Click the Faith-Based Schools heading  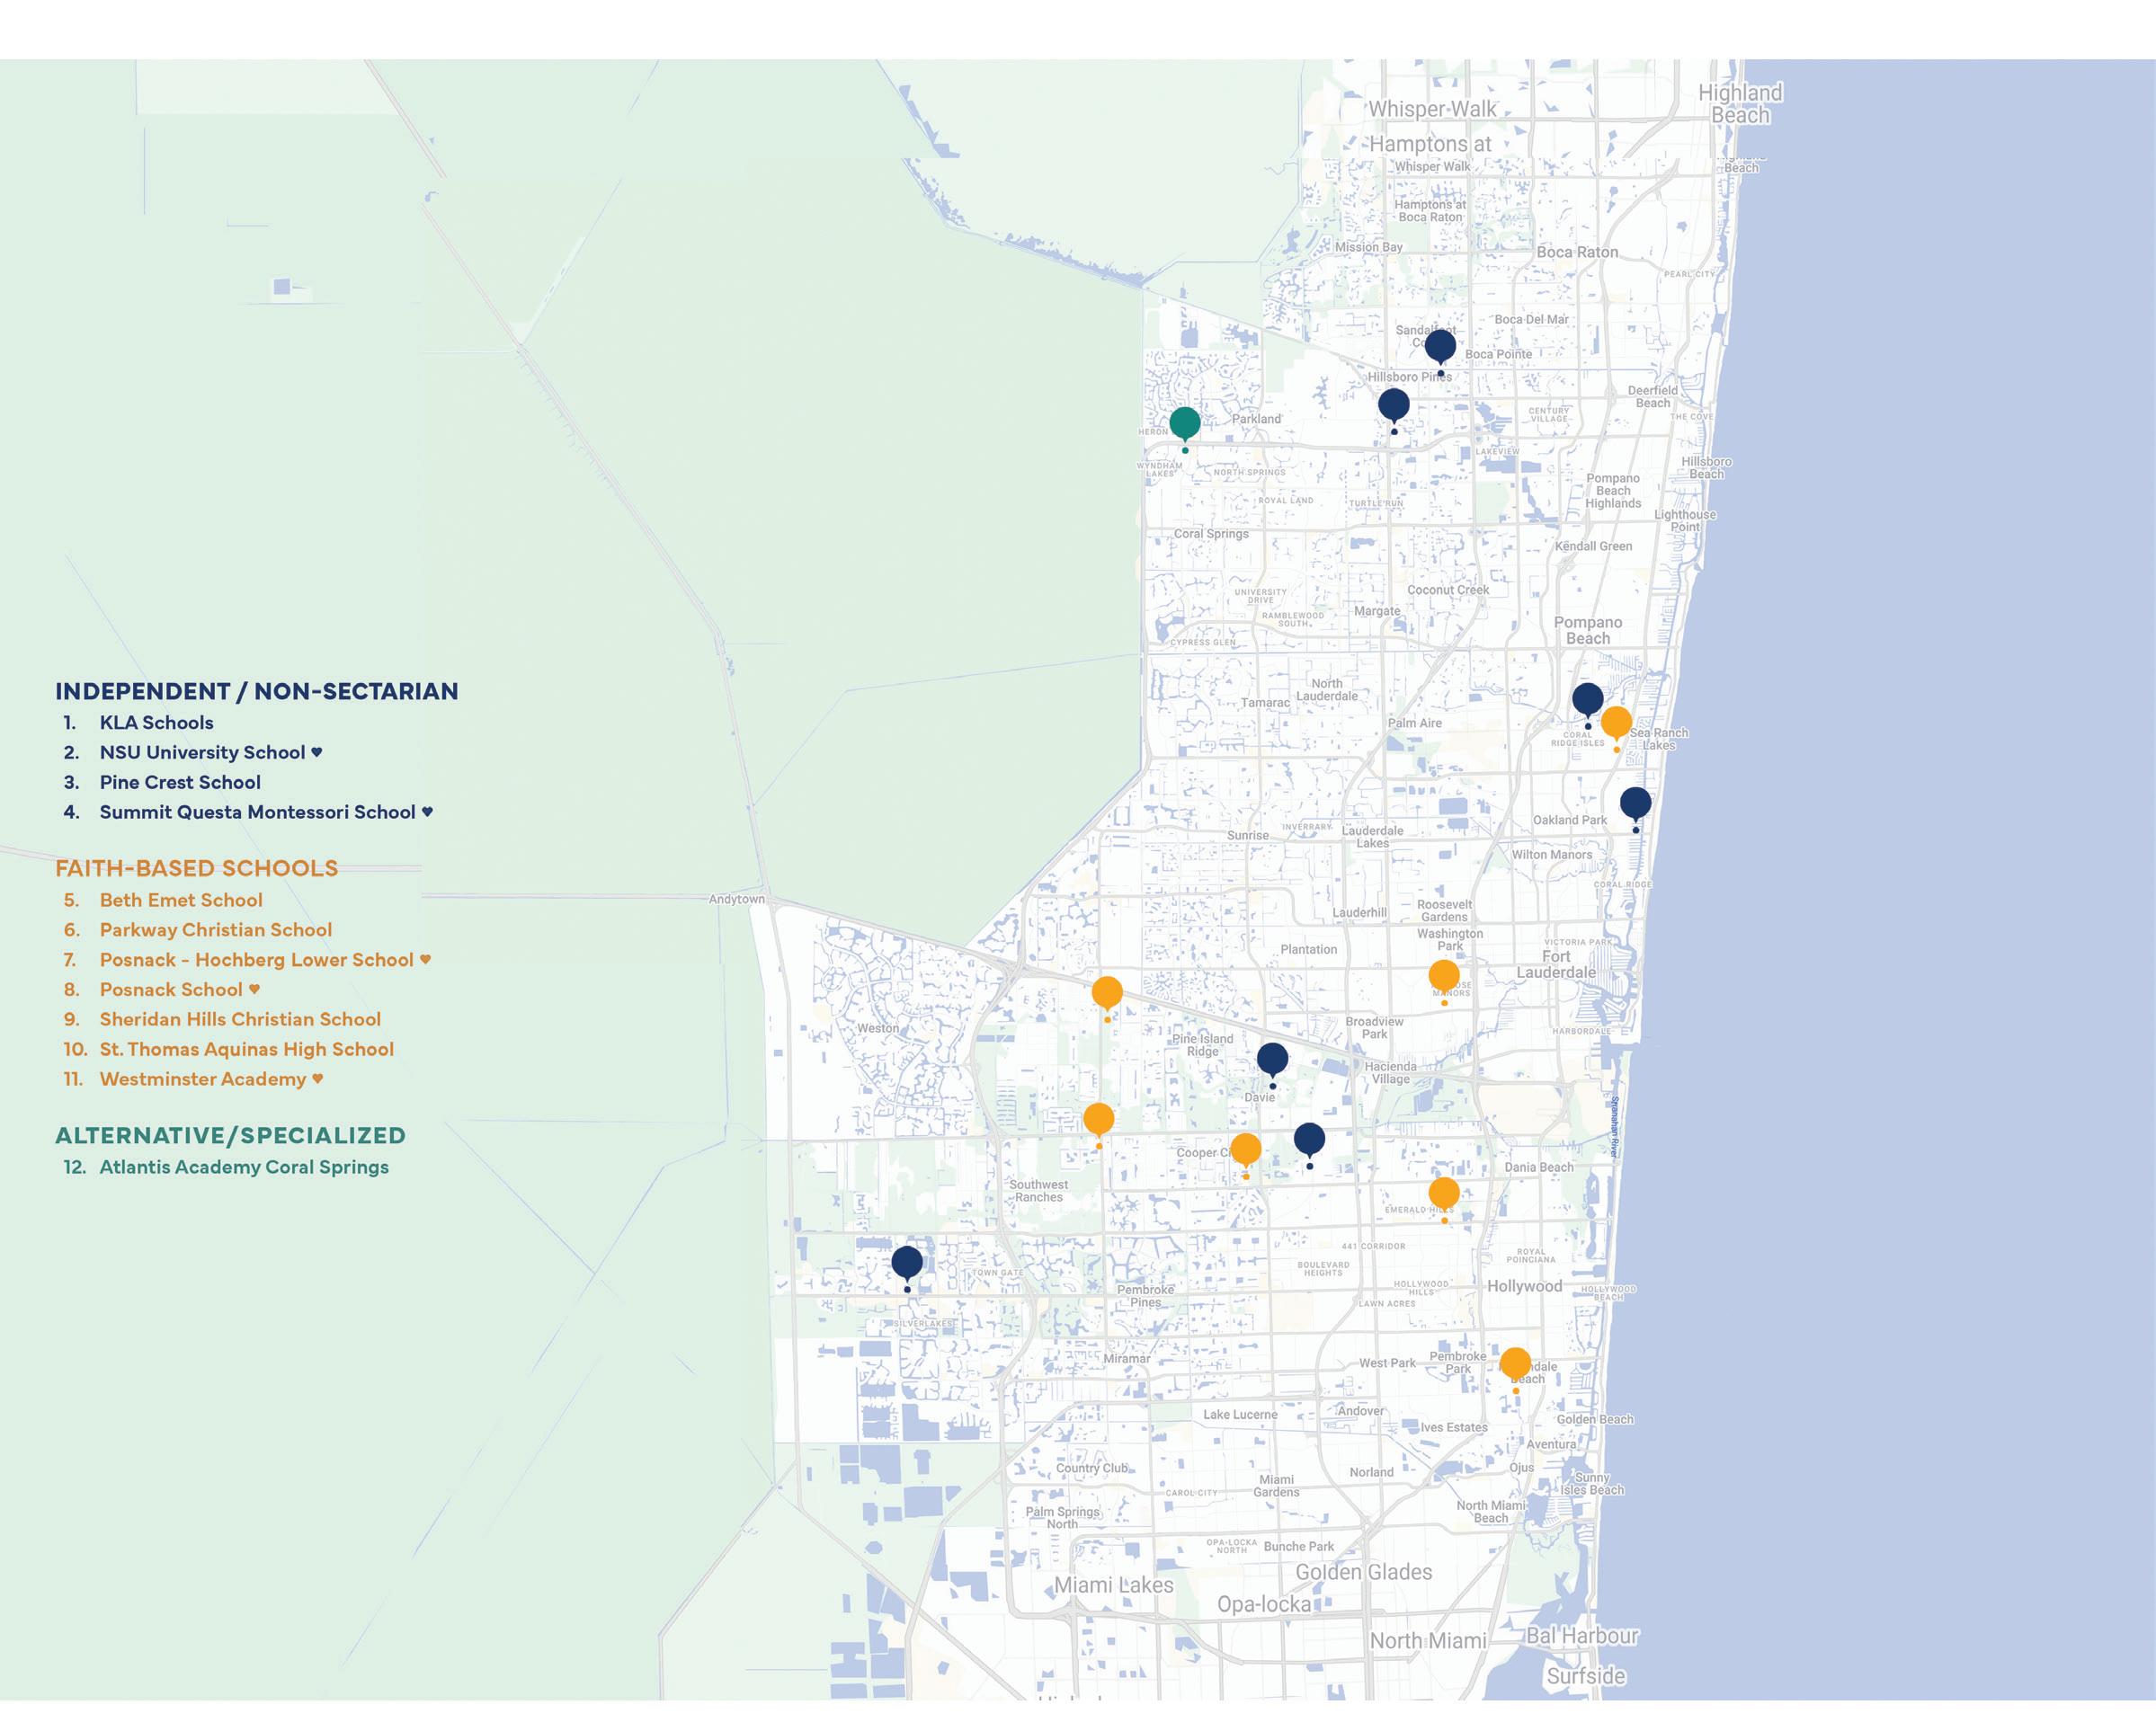[x=197, y=868]
